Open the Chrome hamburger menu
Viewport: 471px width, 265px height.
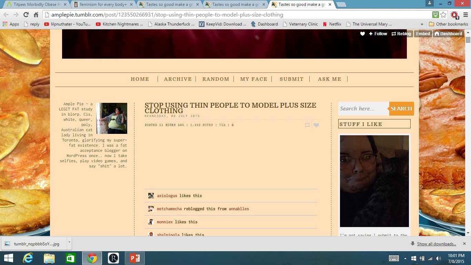(465, 15)
